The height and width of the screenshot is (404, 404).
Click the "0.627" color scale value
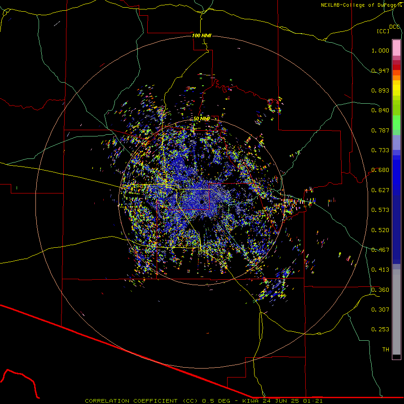(x=380, y=190)
